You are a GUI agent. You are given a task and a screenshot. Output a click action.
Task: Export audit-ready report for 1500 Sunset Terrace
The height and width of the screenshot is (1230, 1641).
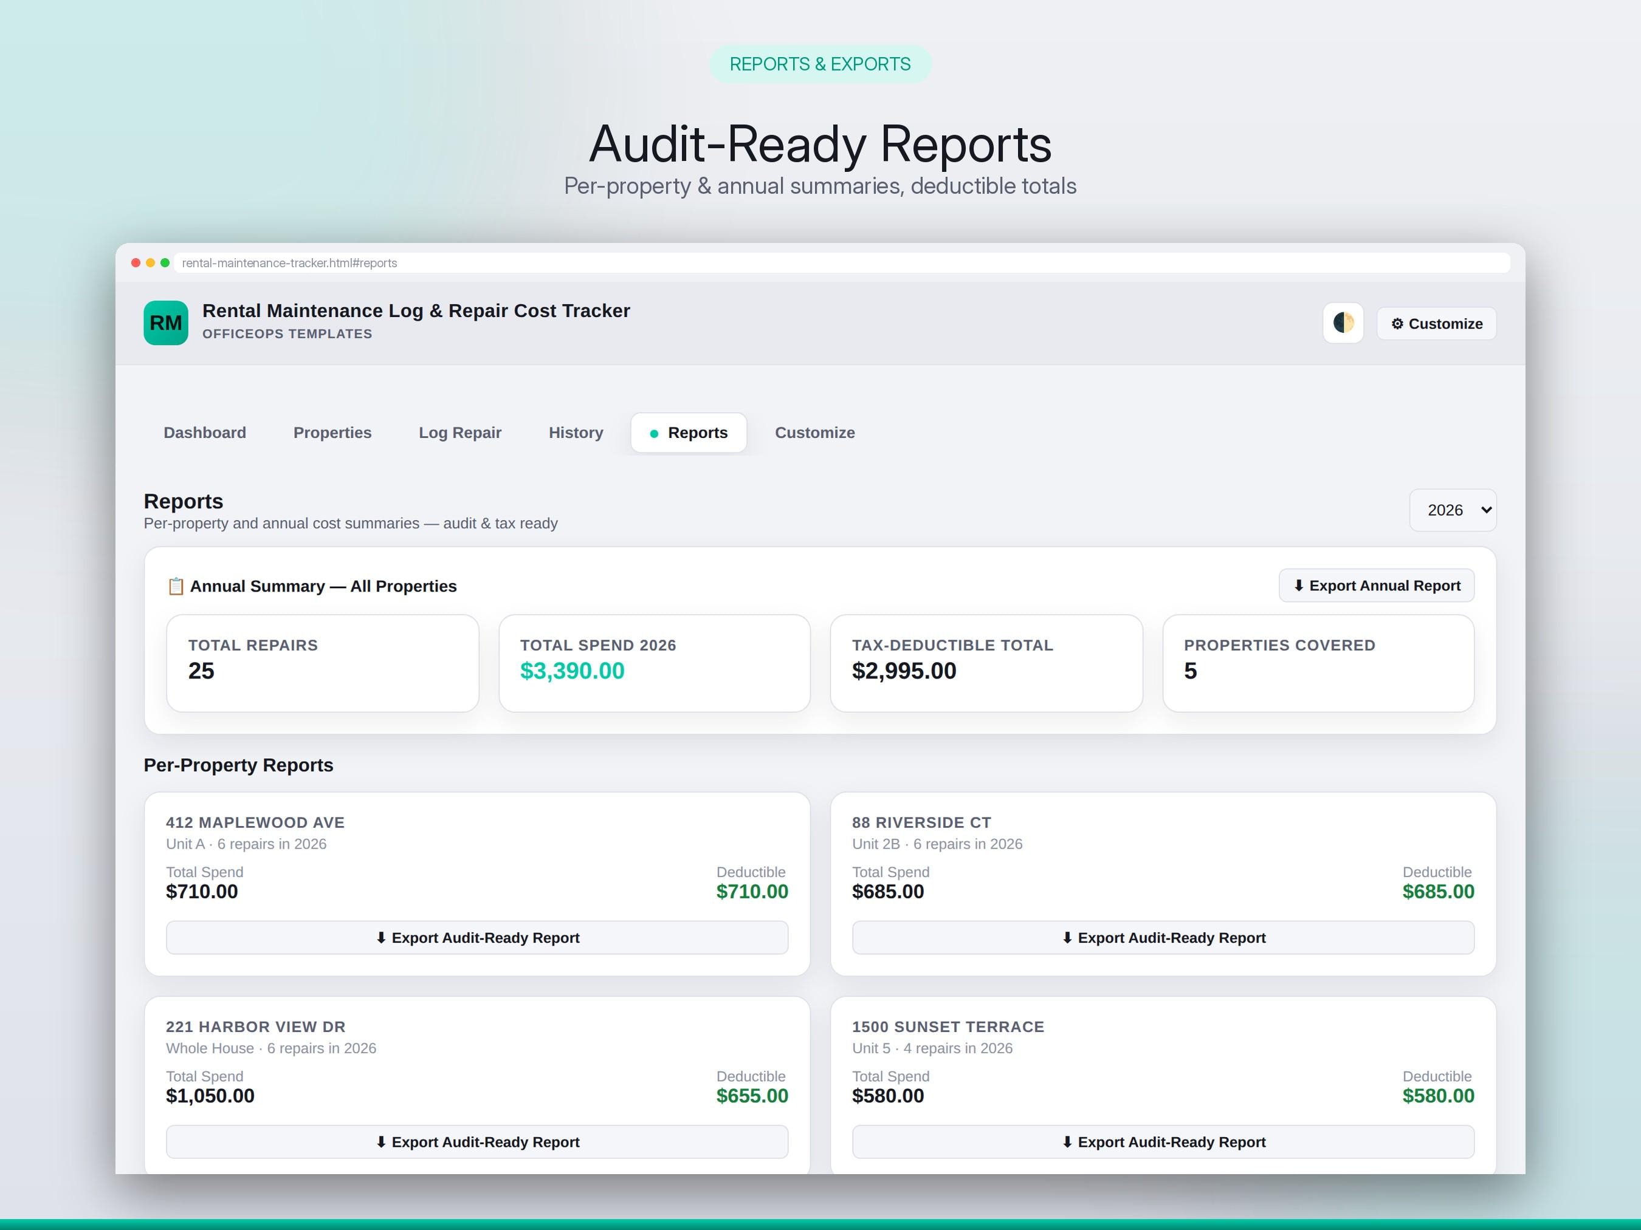coord(1163,1142)
